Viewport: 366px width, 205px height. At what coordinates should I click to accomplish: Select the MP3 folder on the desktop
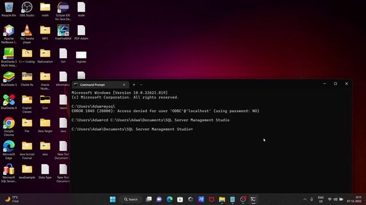tap(45, 32)
